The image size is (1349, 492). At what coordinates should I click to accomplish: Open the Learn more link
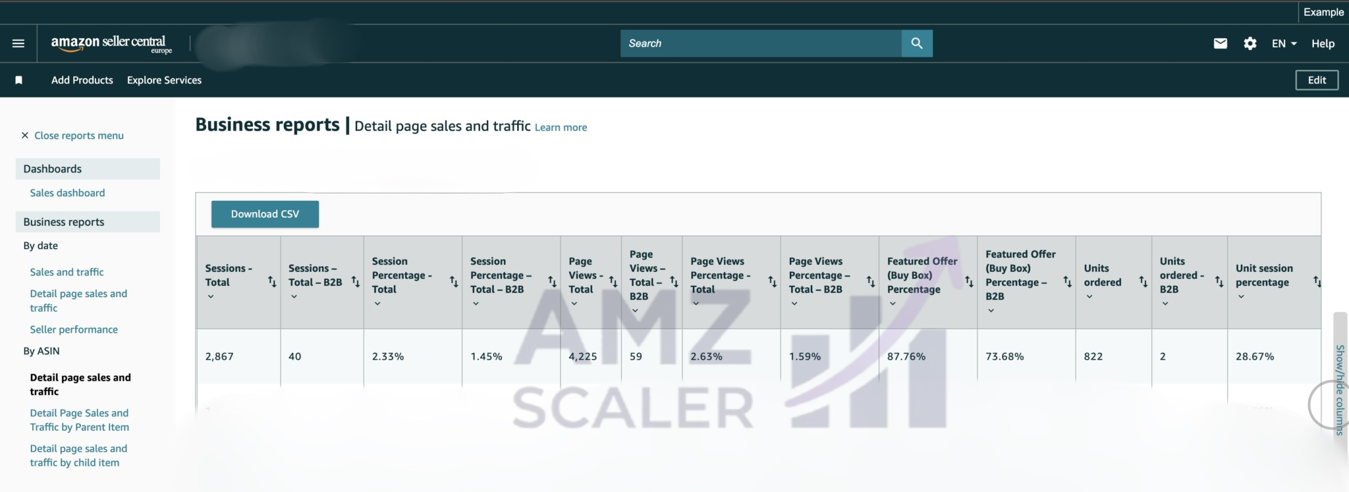[561, 128]
